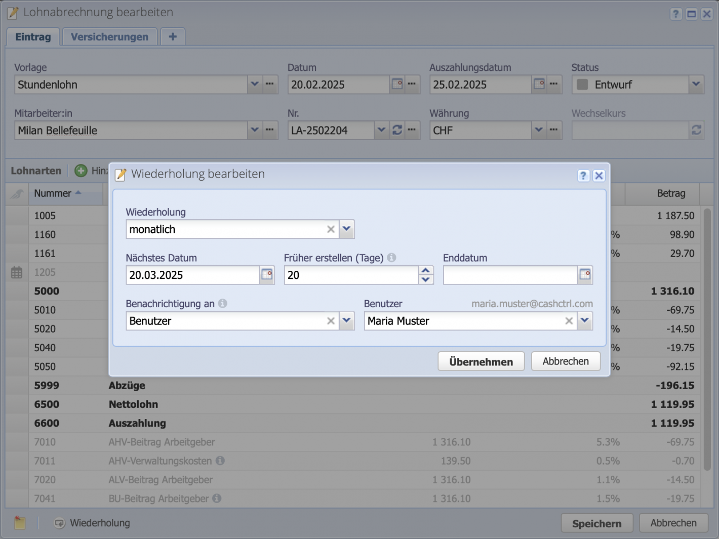Open calendar picker for Enddatum field
Viewport: 719px width, 539px height.
point(585,275)
